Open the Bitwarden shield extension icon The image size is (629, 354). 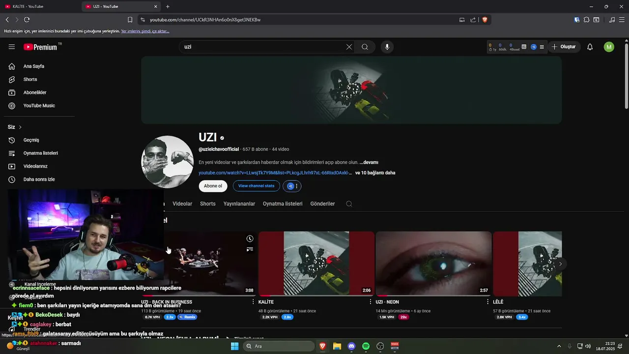[576, 20]
